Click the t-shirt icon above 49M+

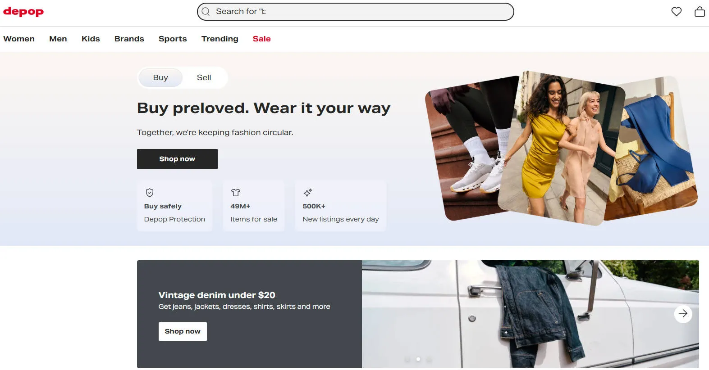click(236, 193)
